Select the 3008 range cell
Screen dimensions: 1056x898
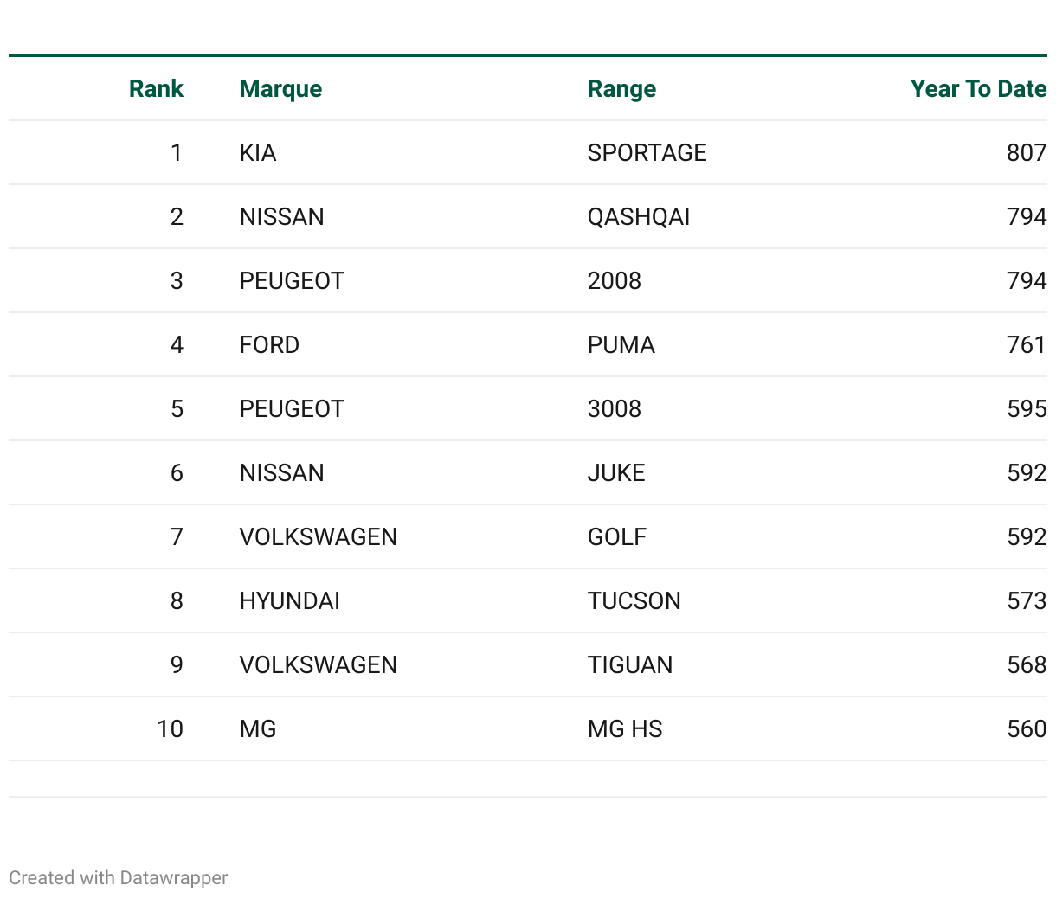tap(614, 409)
